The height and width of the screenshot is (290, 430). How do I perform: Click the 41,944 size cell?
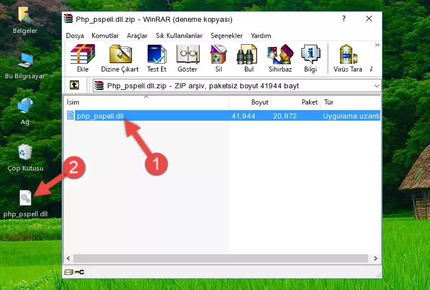pos(243,116)
